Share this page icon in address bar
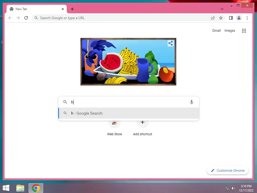257x193 pixels. [x=213, y=18]
